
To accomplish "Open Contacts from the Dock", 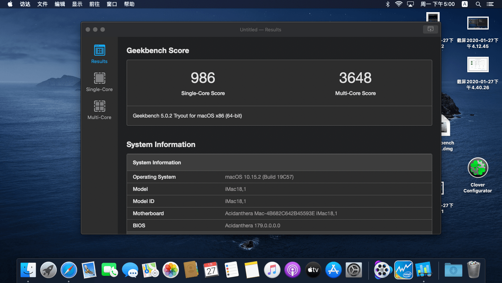I will pyautogui.click(x=191, y=270).
